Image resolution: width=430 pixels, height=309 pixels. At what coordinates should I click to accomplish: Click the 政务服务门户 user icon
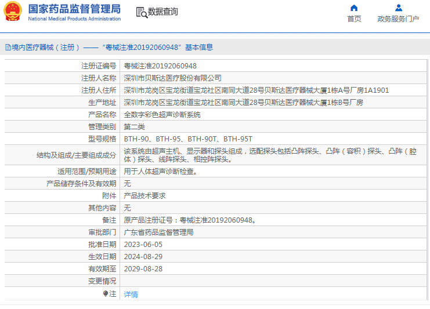click(x=399, y=8)
